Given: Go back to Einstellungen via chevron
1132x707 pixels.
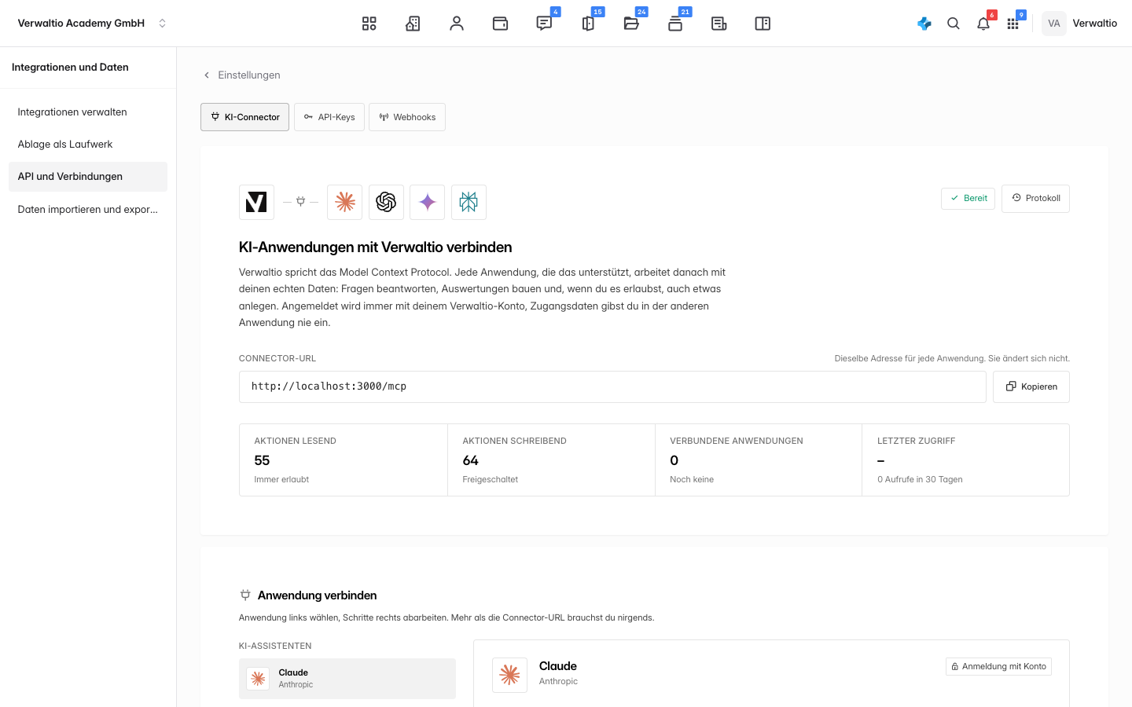Looking at the screenshot, I should (241, 75).
